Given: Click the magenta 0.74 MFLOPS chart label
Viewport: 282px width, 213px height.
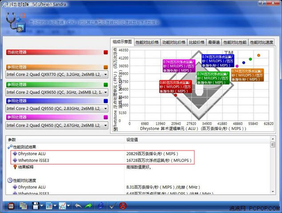Looking at the screenshot, I should tap(179, 66).
